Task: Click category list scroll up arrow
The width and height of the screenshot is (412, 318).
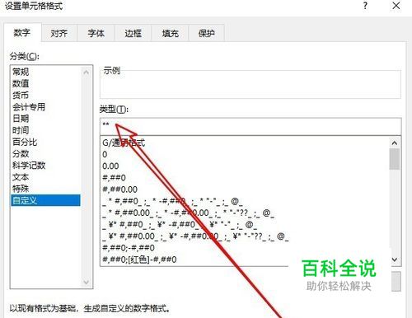Action: [87, 72]
